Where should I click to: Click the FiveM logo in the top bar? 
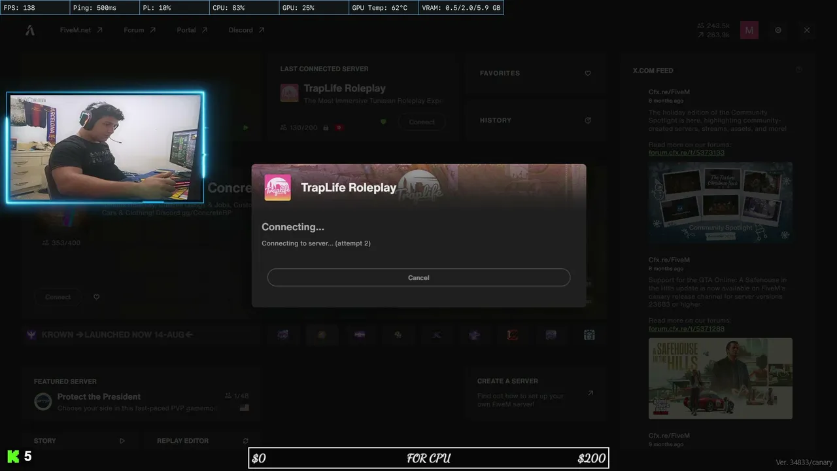tap(30, 30)
